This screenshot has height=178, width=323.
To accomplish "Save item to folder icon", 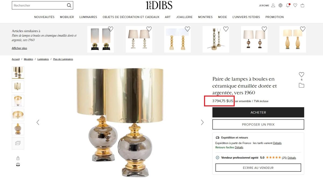I will point(301,85).
